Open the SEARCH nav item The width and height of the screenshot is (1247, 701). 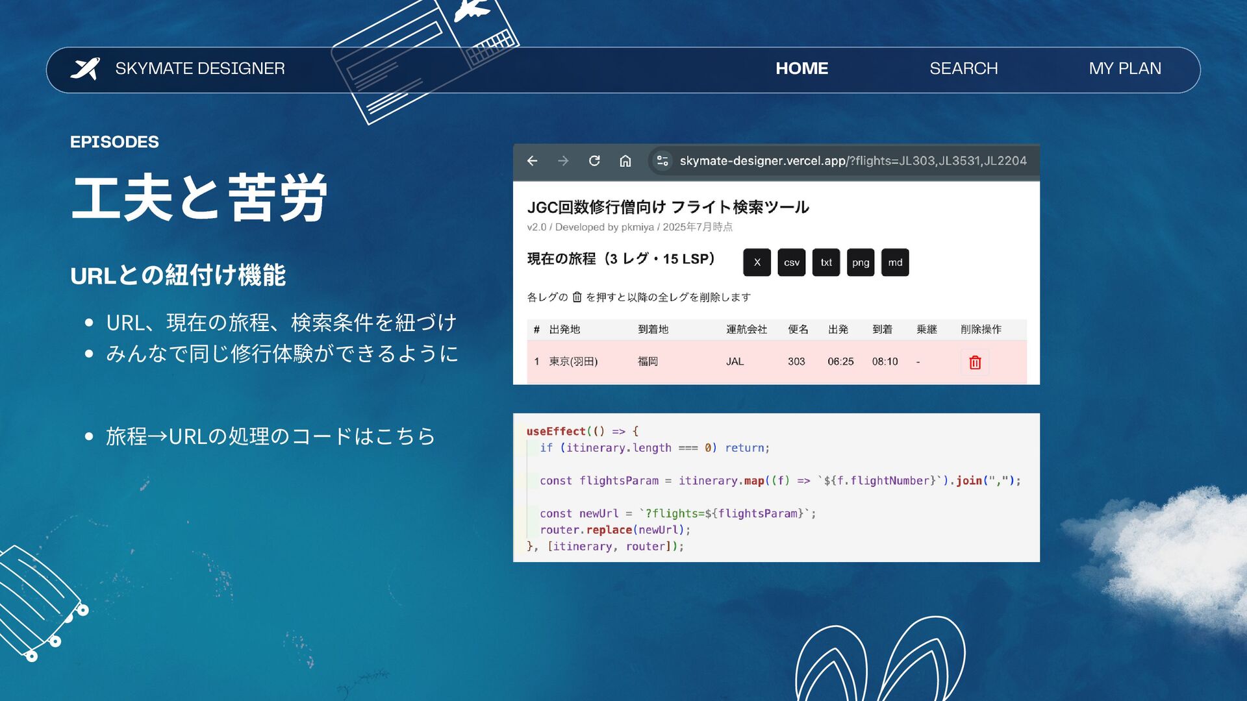coord(963,68)
